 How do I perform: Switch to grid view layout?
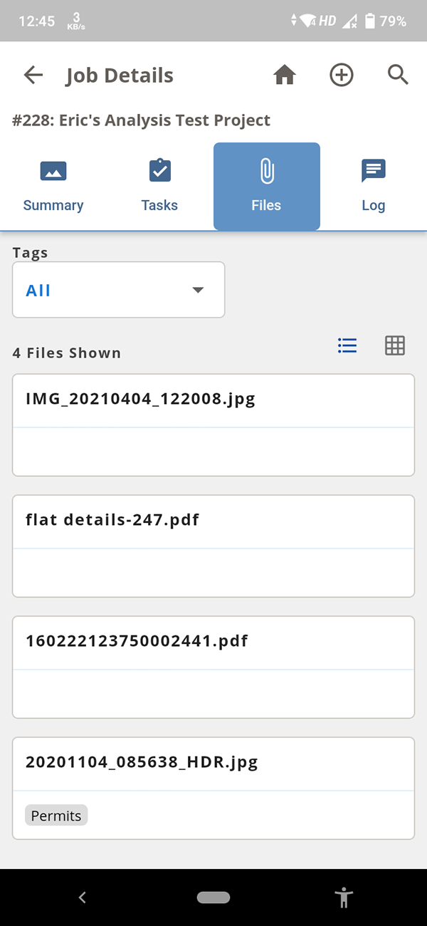tap(394, 345)
